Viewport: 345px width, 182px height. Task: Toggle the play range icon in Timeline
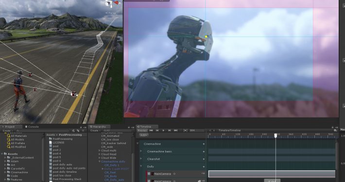tap(186, 131)
